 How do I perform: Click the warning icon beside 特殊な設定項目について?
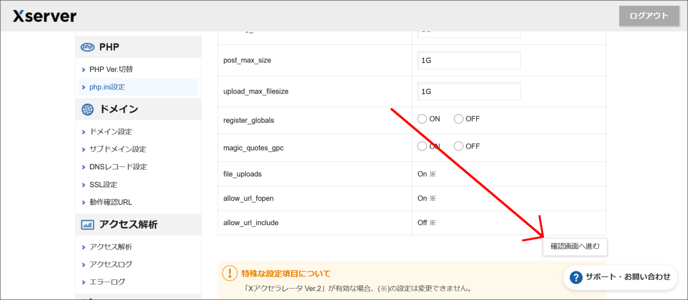228,273
